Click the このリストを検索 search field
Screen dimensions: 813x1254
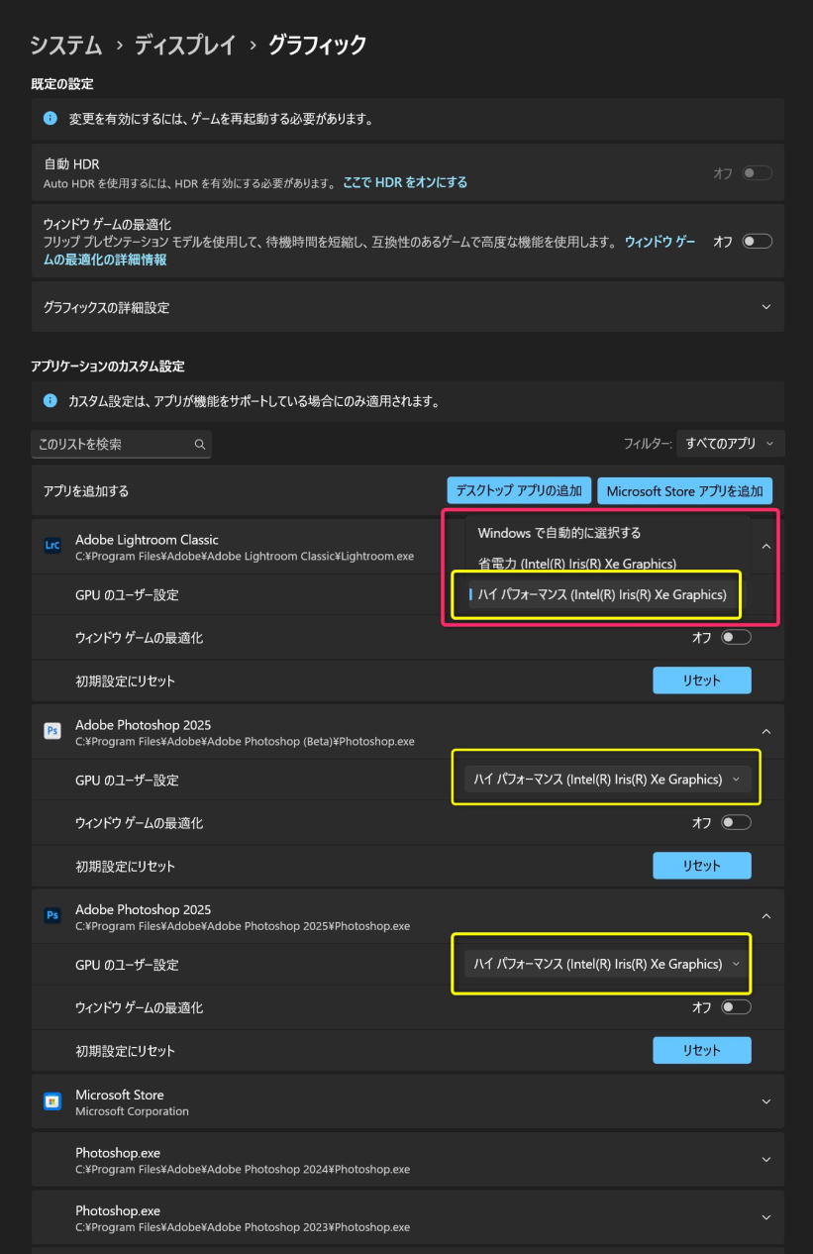[x=121, y=445]
